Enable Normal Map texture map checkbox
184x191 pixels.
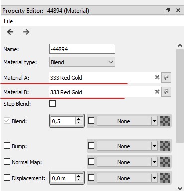[91, 162]
